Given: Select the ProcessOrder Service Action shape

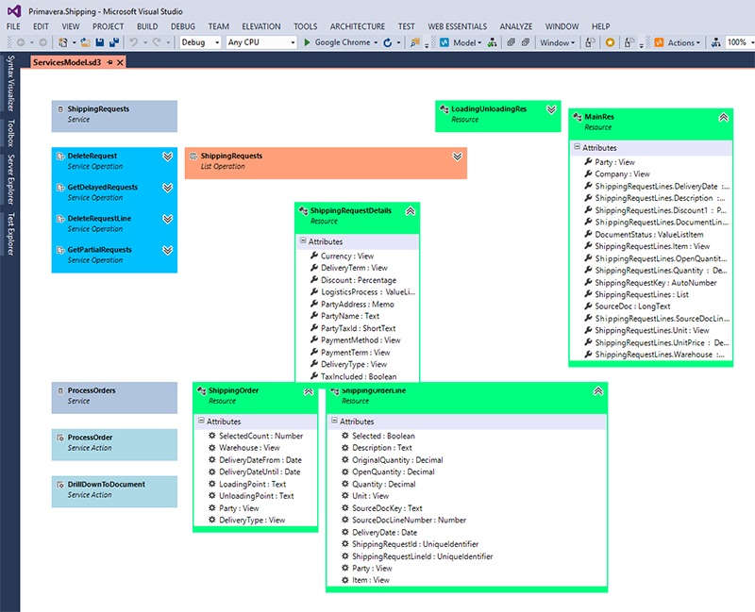Looking at the screenshot, I should (x=114, y=444).
